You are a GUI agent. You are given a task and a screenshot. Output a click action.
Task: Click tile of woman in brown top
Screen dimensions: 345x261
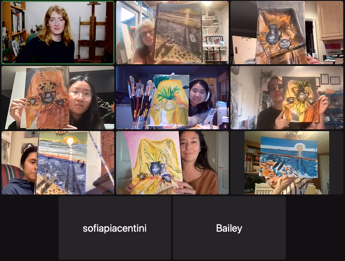[x=172, y=163]
